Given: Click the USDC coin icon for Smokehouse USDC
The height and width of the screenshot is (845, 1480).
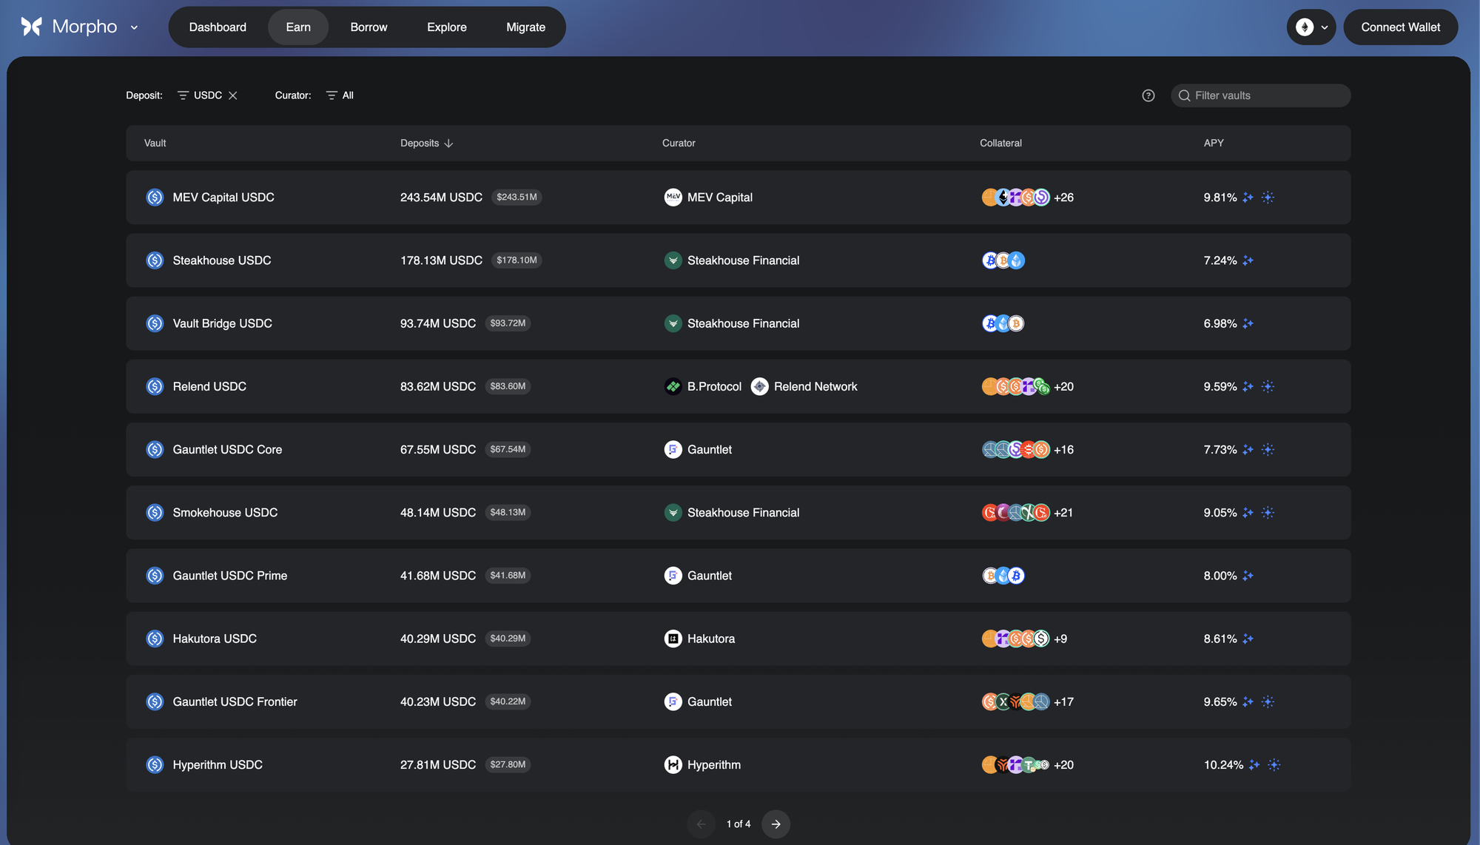Looking at the screenshot, I should [x=155, y=513].
